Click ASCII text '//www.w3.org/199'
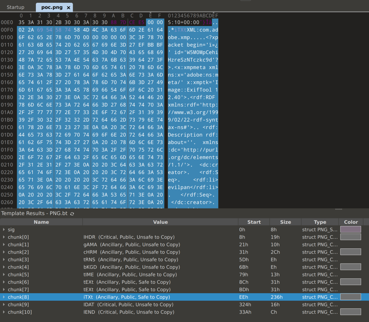 [193, 113]
